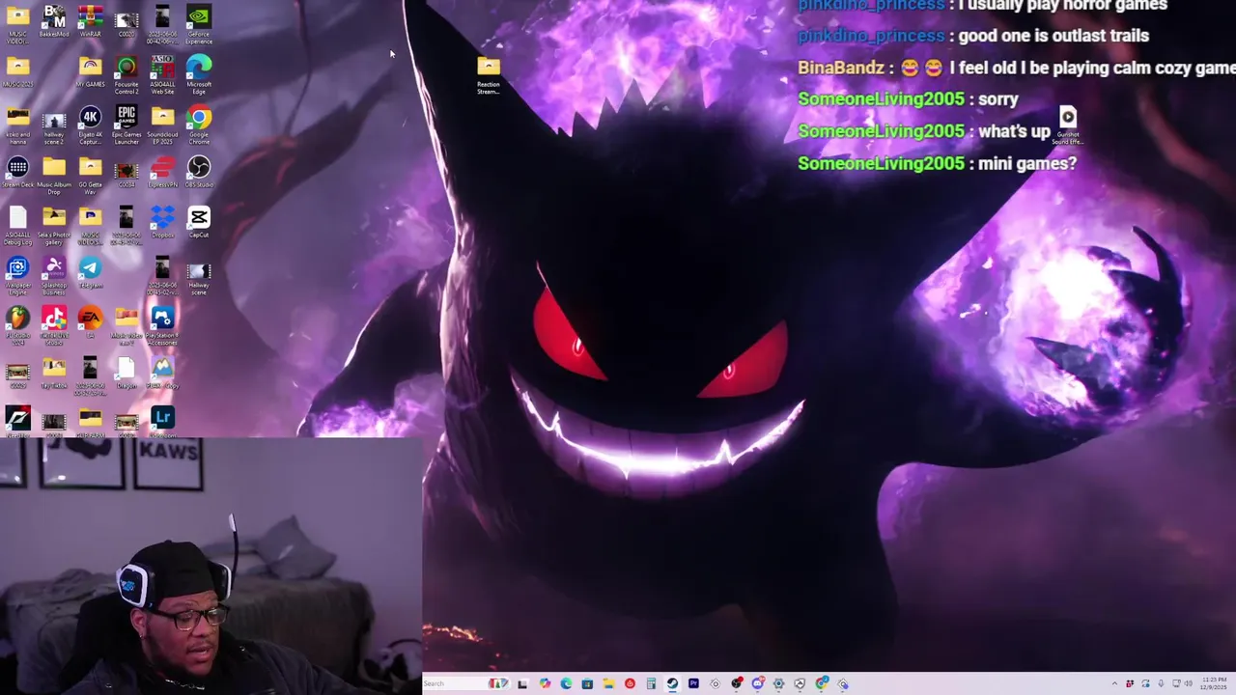Viewport: 1236px width, 695px height.
Task: Select the GO Getta Wav folder
Action: (90, 176)
